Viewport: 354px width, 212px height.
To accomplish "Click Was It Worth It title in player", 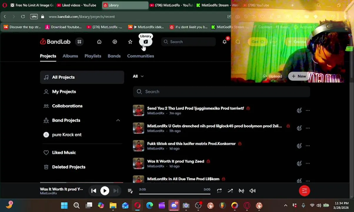I will (x=61, y=189).
